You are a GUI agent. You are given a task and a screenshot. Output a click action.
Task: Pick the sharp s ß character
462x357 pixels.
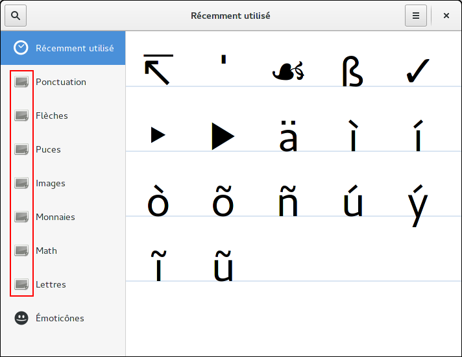tap(352, 70)
